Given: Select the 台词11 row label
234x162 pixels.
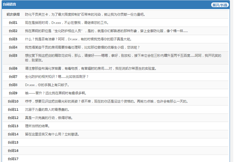Looking at the screenshot, I should [13, 110].
